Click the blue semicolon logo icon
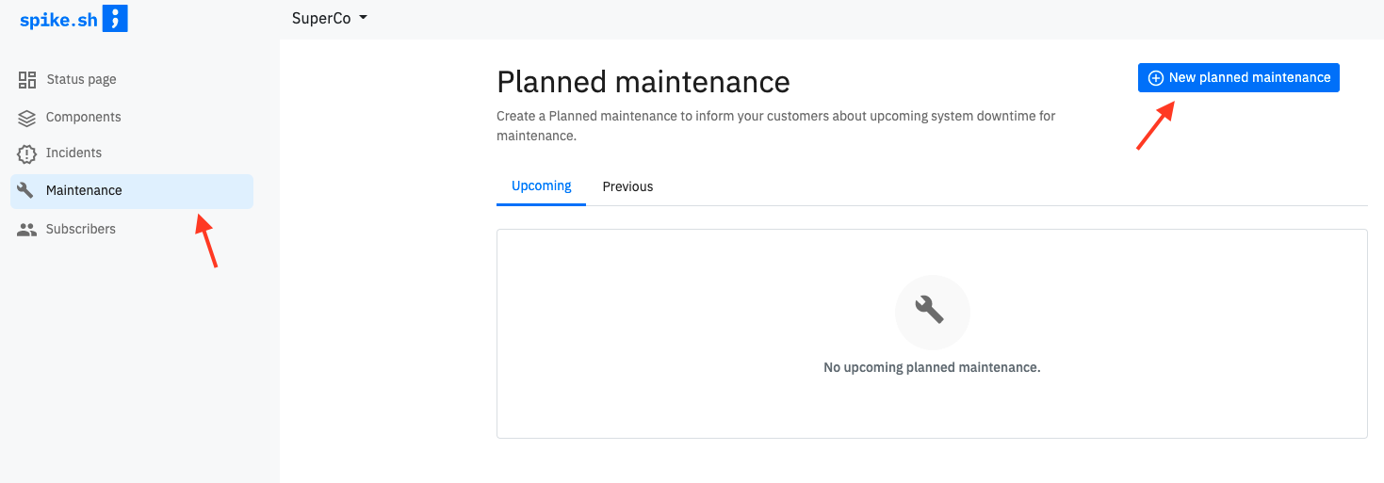 coord(115,18)
